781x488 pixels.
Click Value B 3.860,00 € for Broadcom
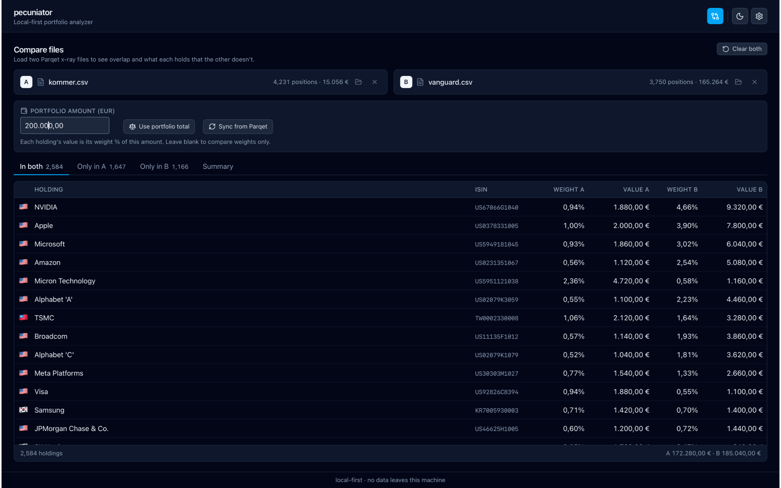[x=744, y=336]
